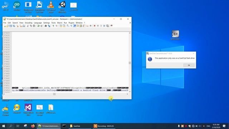The width and height of the screenshot is (229, 129).
Task: Click OK in the SanDisk SecureAccess dialog
Action: tap(189, 65)
